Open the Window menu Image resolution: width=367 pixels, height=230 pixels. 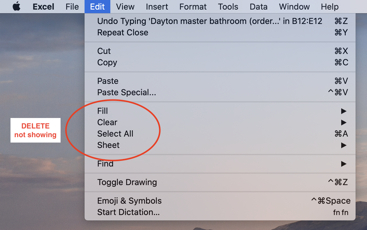(x=294, y=7)
